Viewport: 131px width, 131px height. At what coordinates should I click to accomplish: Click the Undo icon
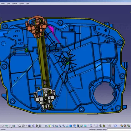point(6,126)
